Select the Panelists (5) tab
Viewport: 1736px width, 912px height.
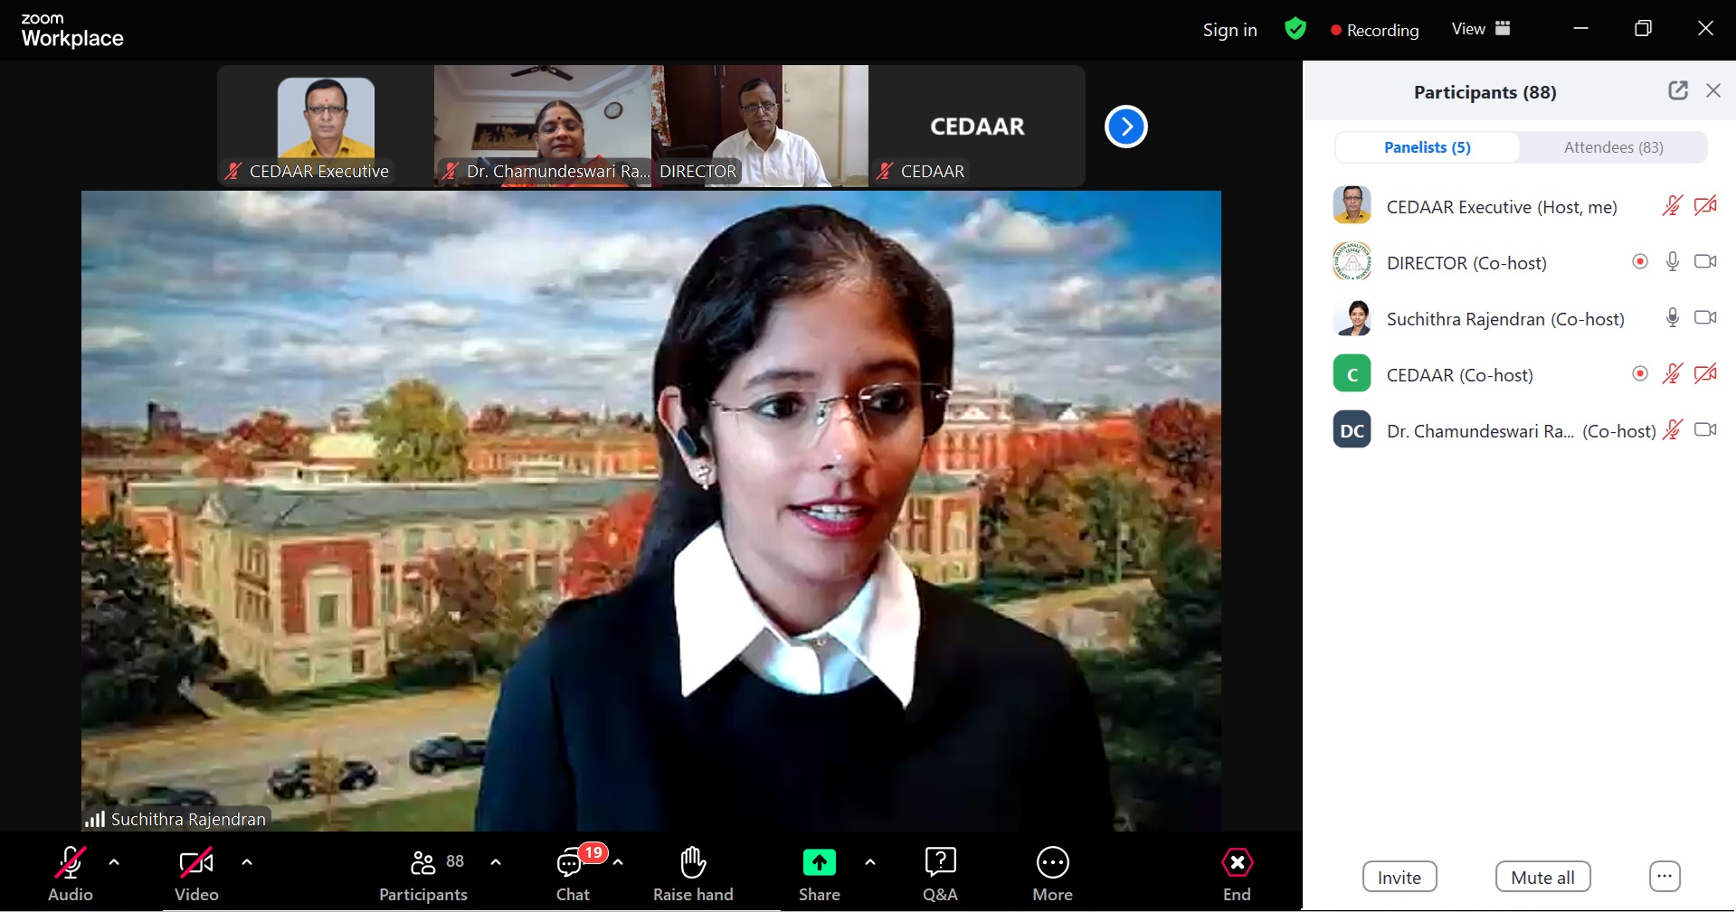point(1427,147)
